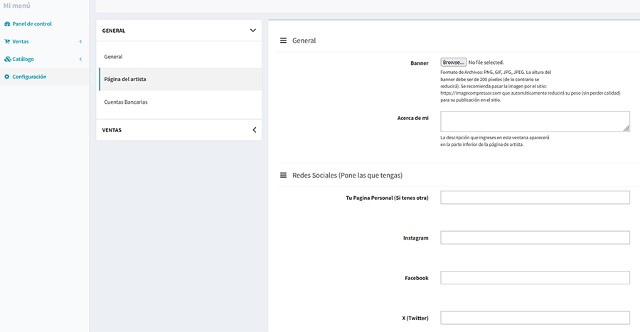This screenshot has height=332, width=640.
Task: Select the Página del artista tab
Action: pos(180,79)
